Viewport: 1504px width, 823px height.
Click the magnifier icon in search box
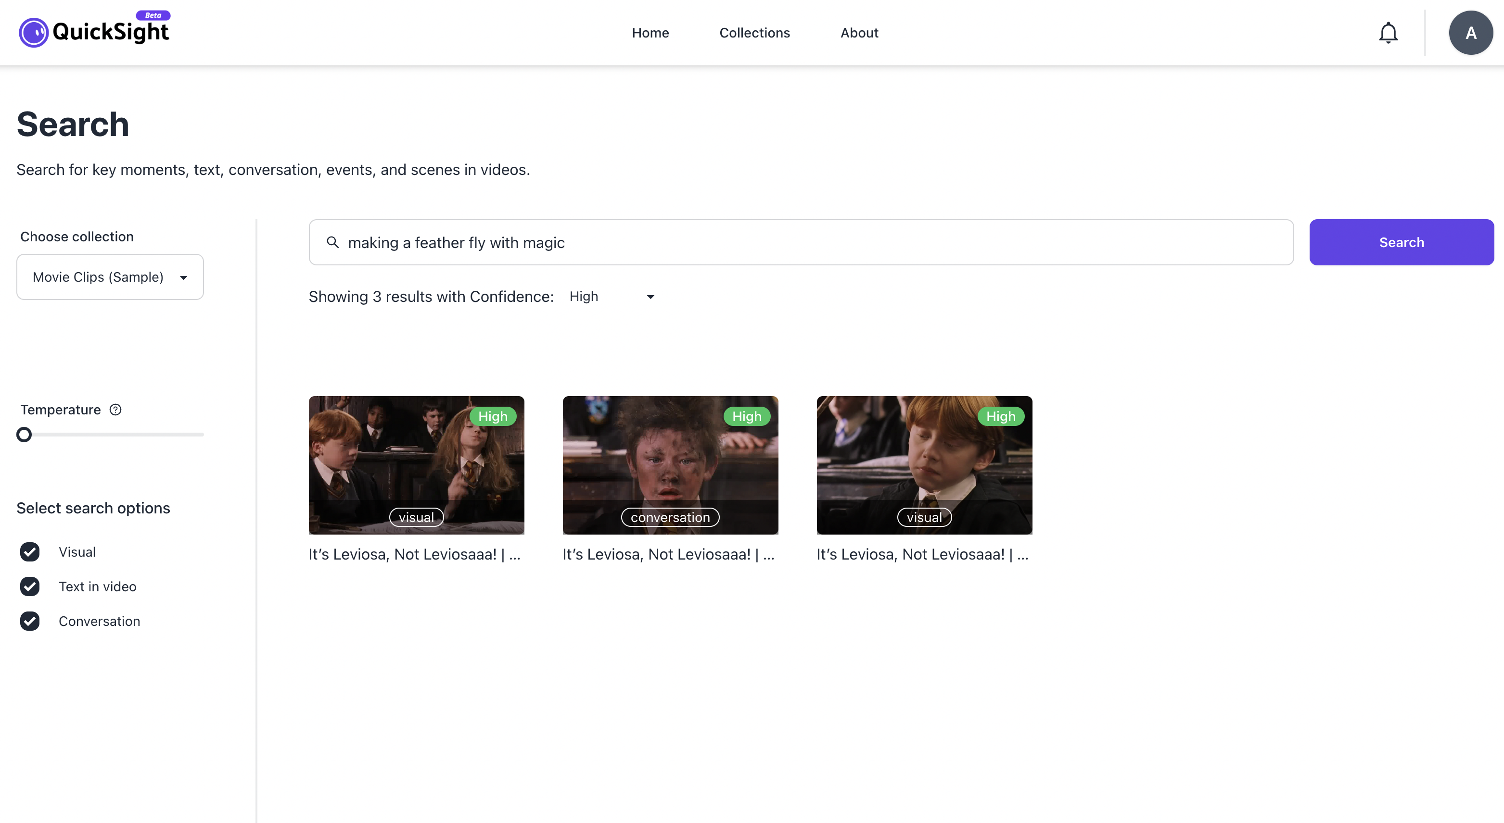coord(332,242)
